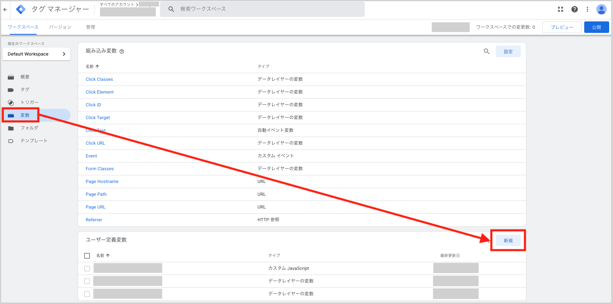Open トリガー in the sidebar
Screen dimensions: 613x304
[x=29, y=103]
